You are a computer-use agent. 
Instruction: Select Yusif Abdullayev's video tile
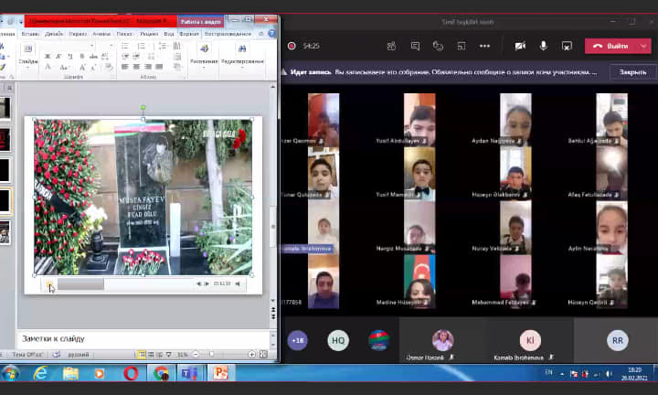[x=419, y=120]
